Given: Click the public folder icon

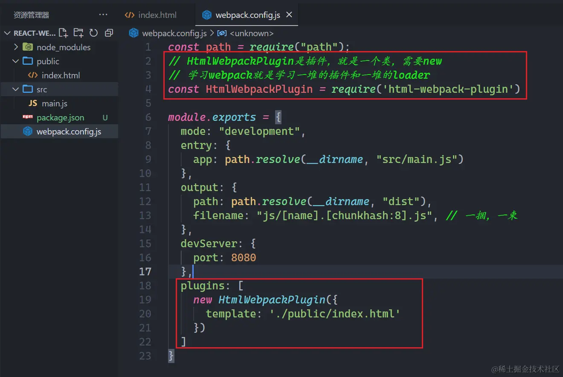Looking at the screenshot, I should pyautogui.click(x=28, y=61).
